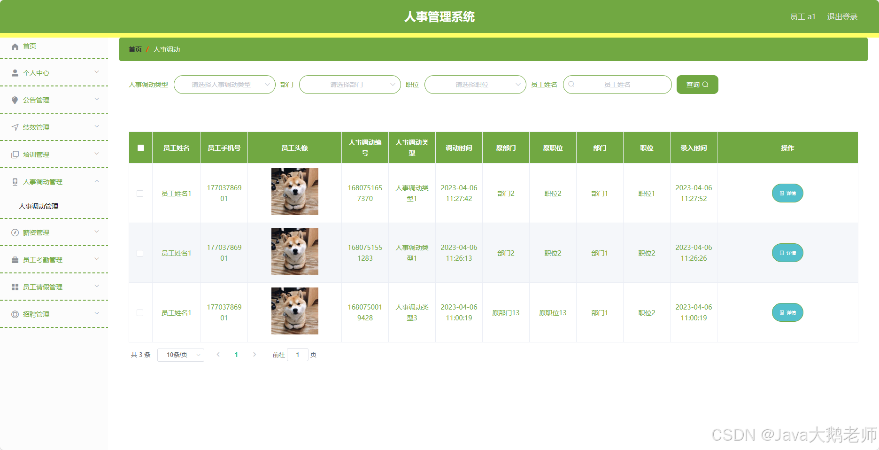Image resolution: width=879 pixels, height=450 pixels.
Task: Open the 10条/页 page size selector
Action: pos(181,355)
